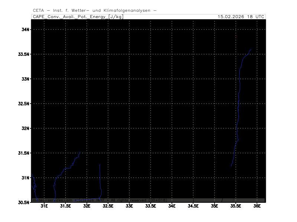Select the 33.5N latitude label
297x222 pixels.
point(23,54)
